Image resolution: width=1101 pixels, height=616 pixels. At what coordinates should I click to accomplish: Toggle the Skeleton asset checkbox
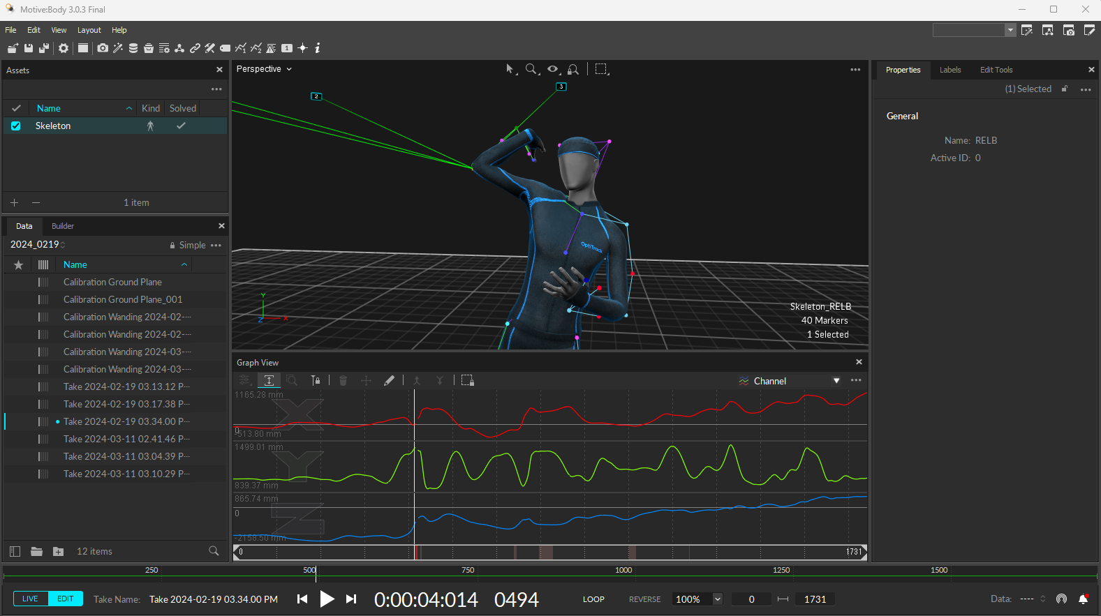[15, 126]
